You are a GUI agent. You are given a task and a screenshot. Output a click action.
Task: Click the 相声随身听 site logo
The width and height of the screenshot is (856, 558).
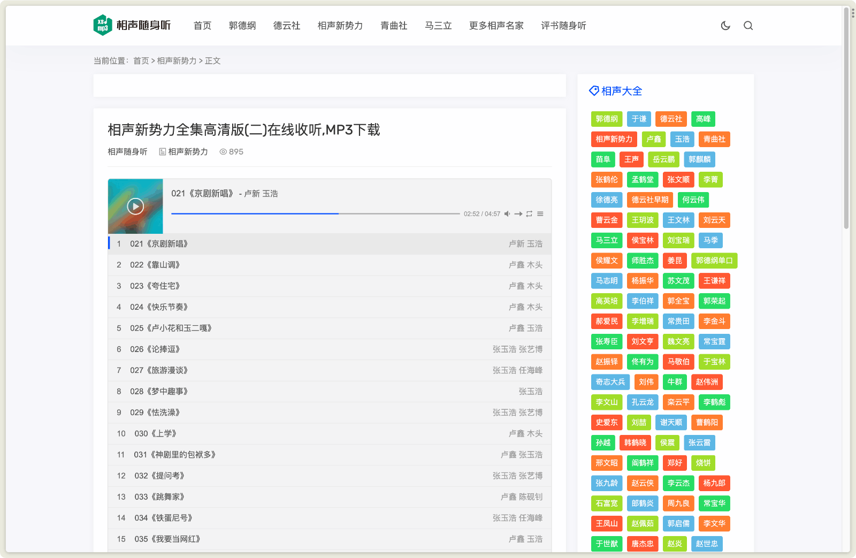coord(132,25)
